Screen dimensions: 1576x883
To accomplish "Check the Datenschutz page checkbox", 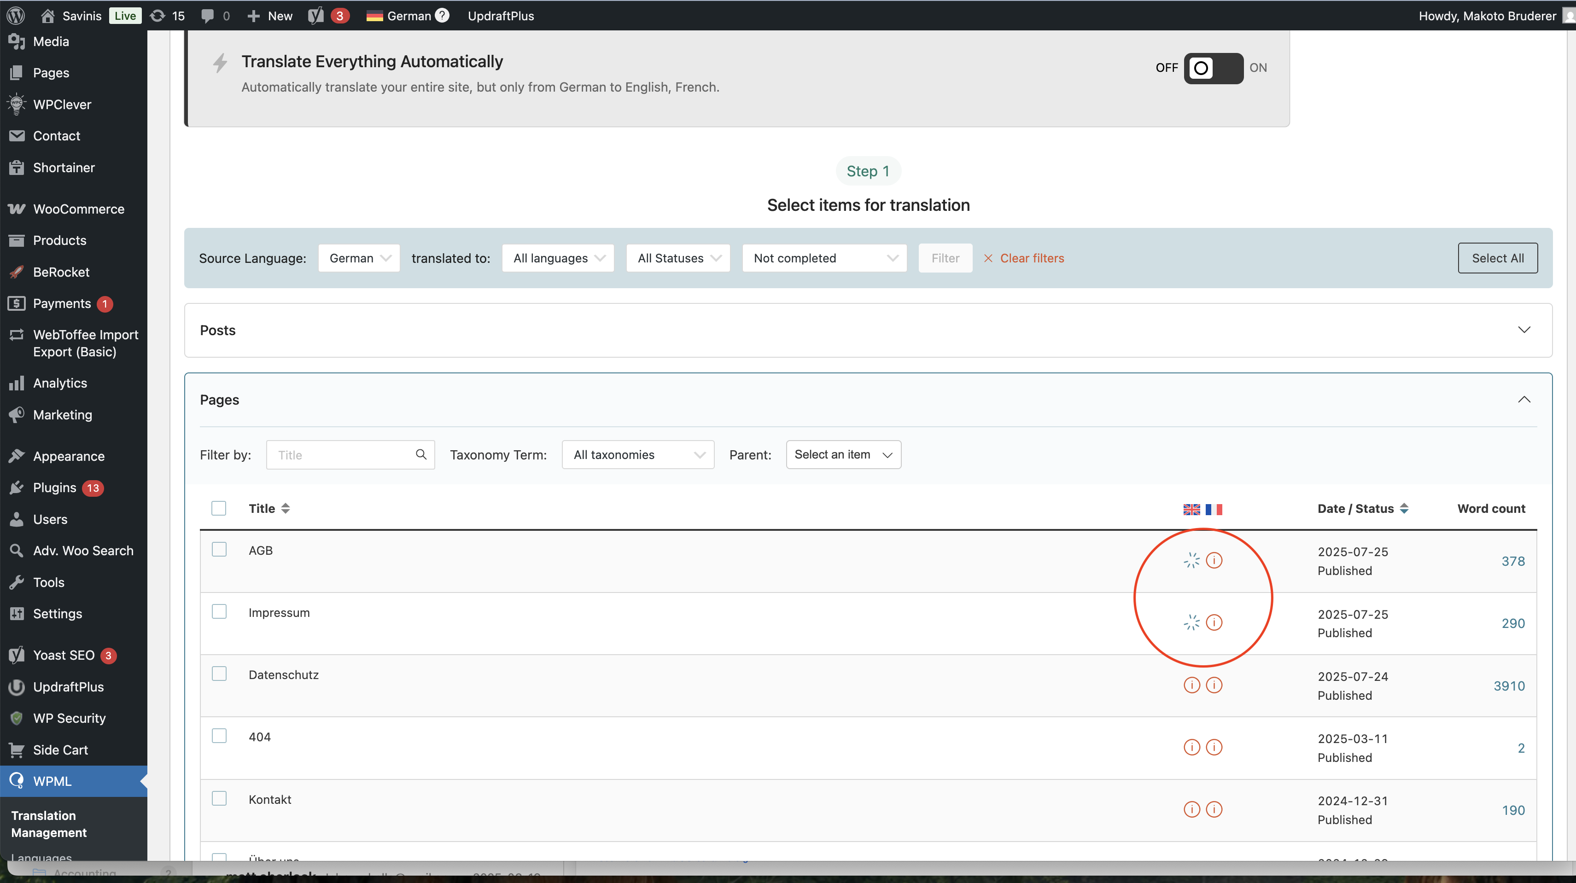I will tap(219, 674).
